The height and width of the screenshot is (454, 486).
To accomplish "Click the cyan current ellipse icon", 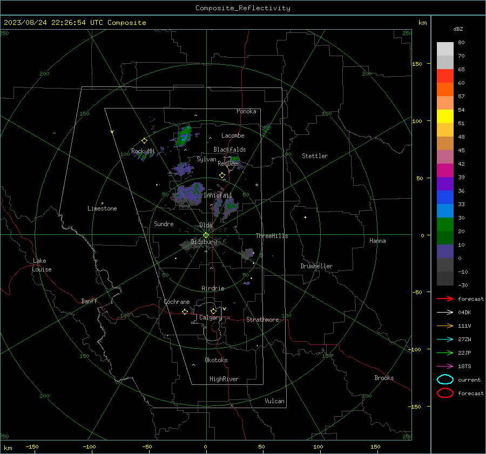I will [x=445, y=380].
